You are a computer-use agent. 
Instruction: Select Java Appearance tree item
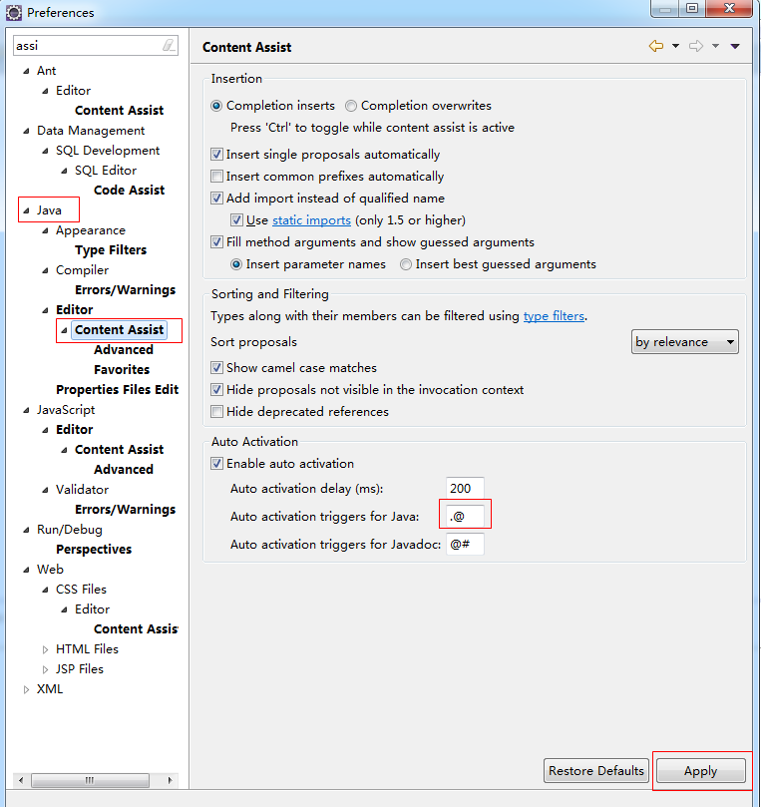[91, 230]
